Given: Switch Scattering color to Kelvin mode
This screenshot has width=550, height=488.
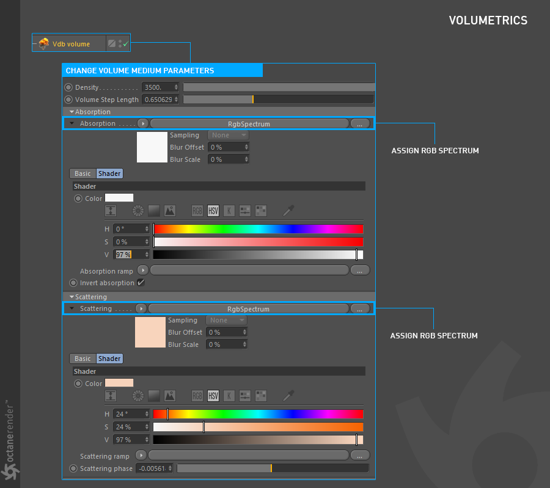Looking at the screenshot, I should [x=229, y=396].
